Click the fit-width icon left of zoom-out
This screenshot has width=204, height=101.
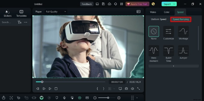point(87,98)
